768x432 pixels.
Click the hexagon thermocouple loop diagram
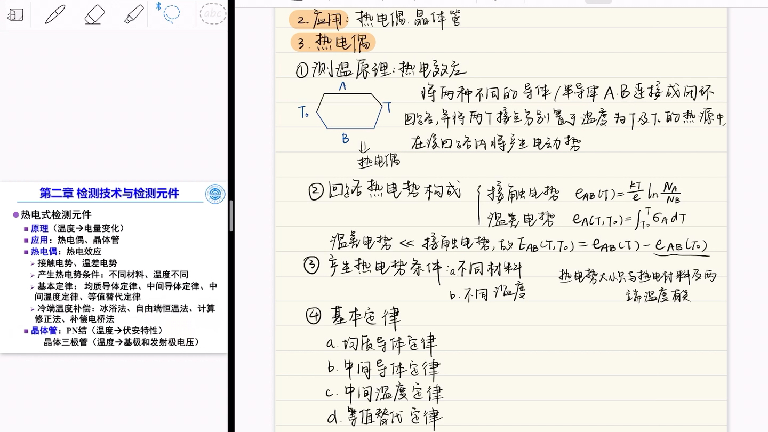click(x=349, y=111)
